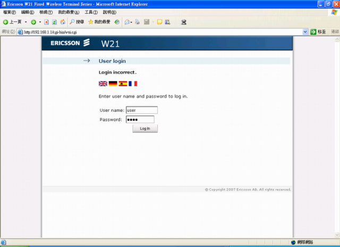Open the Forward history dropdown arrow
The height and width of the screenshot is (247, 340).
point(40,22)
